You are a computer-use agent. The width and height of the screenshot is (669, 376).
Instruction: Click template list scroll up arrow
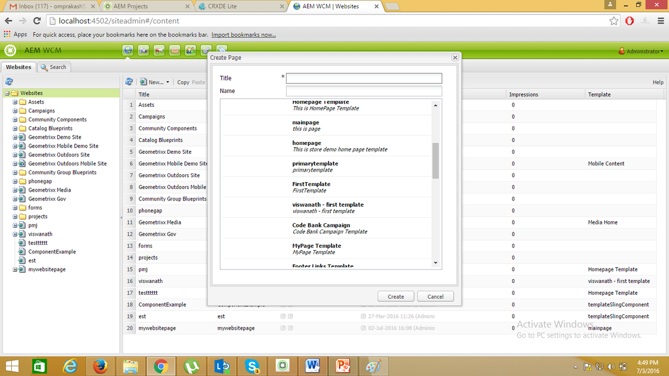(435, 105)
